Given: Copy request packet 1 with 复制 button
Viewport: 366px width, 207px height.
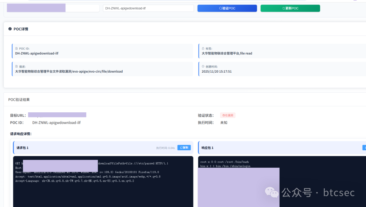Looking at the screenshot, I should 184,148.
